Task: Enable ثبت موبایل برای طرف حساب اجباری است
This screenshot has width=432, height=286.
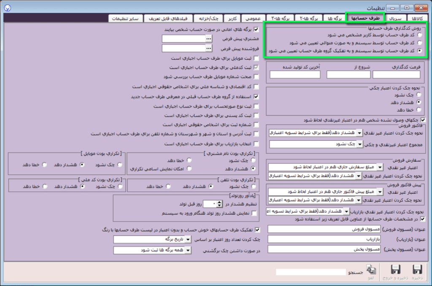Action: pos(256,59)
